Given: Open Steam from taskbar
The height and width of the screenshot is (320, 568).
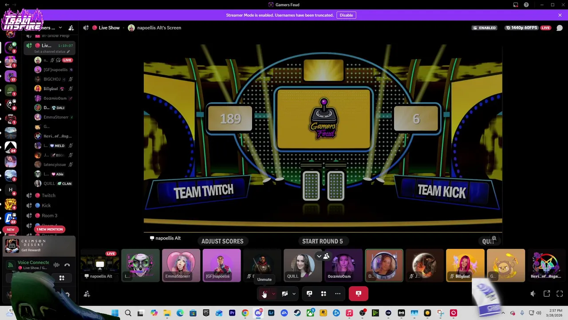Looking at the screenshot, I should [x=297, y=313].
